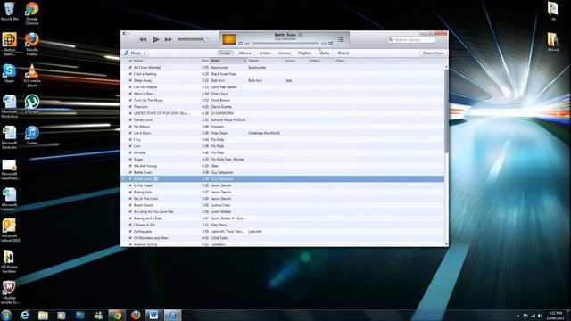Switch to the Genres tab

pos(285,53)
